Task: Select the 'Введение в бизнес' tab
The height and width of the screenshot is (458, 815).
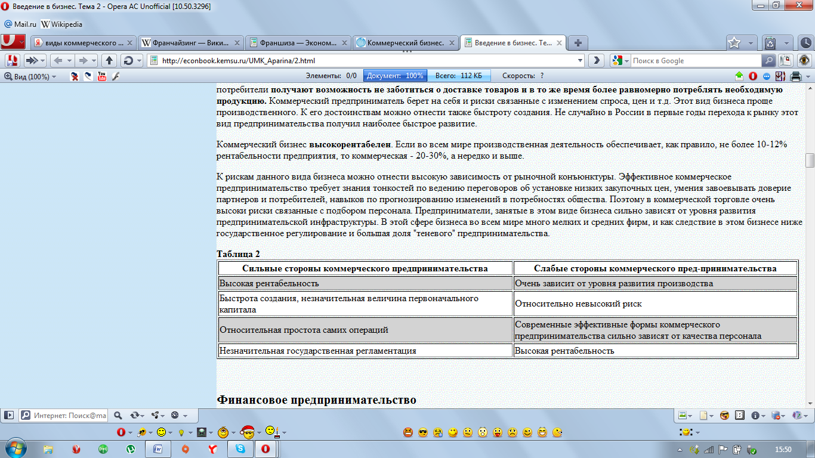Action: tap(513, 43)
